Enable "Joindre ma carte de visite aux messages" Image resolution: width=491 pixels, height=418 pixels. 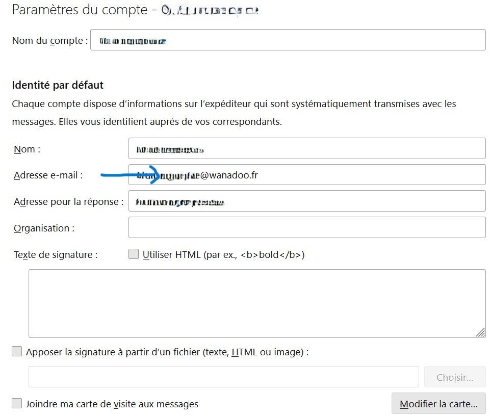click(x=16, y=403)
